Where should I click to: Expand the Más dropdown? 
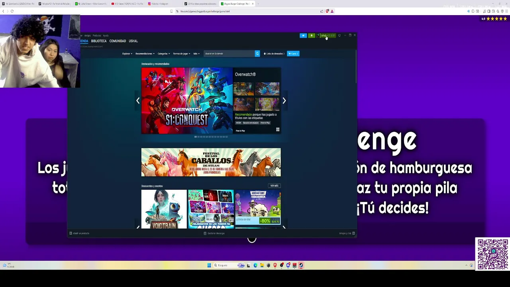tap(196, 53)
